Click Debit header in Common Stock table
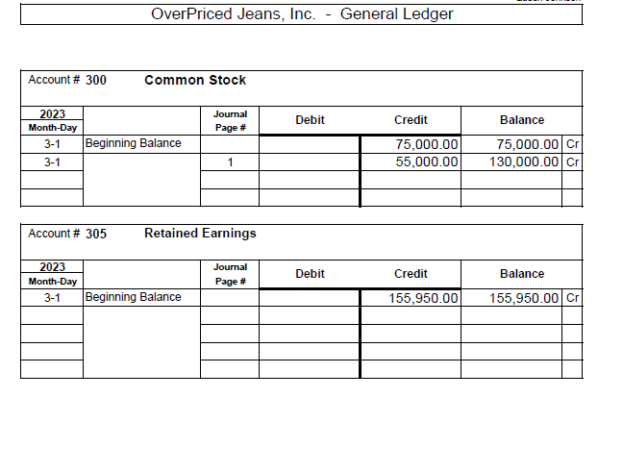This screenshot has width=623, height=472. [310, 120]
